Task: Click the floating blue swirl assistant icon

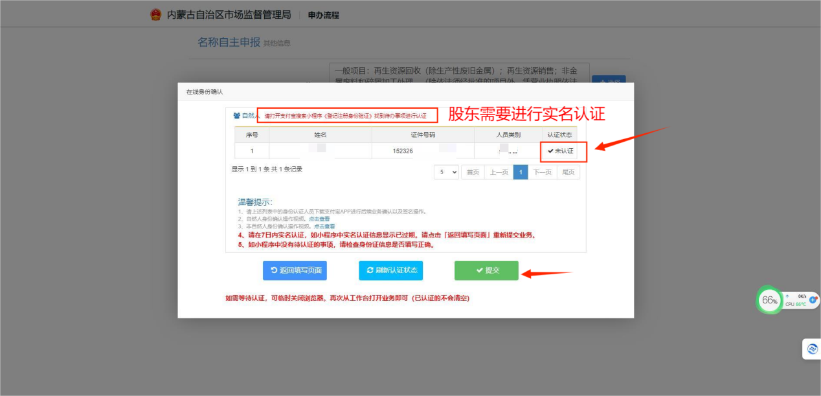Action: point(812,349)
